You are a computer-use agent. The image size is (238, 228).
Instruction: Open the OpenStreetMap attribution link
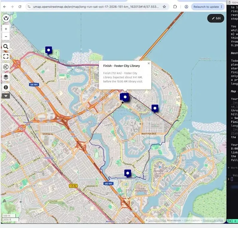point(157,220)
